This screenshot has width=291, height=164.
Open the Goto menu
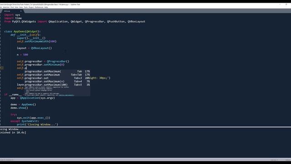(x=21, y=7)
